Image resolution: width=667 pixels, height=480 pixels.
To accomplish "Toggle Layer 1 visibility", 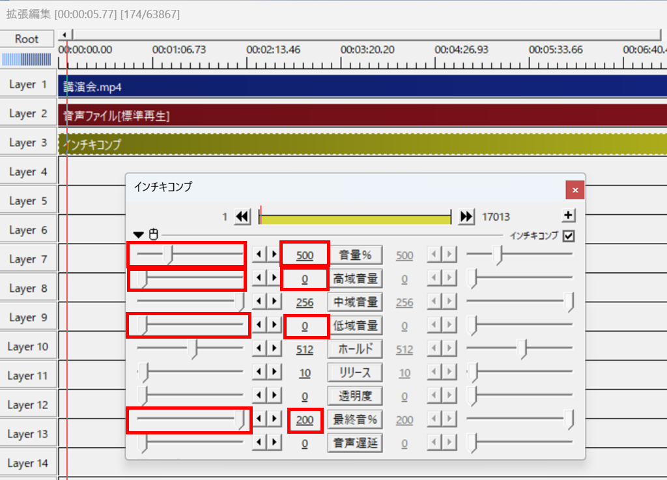I will (27, 85).
